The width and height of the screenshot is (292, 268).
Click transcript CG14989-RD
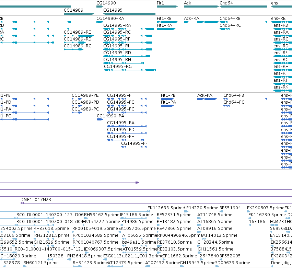click(75, 43)
